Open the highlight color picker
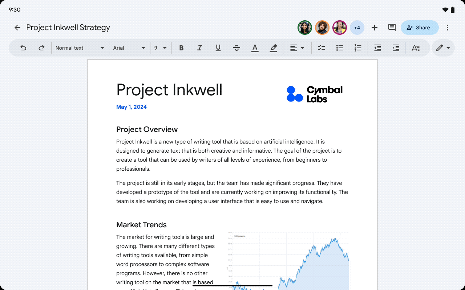The width and height of the screenshot is (465, 290). click(x=274, y=48)
